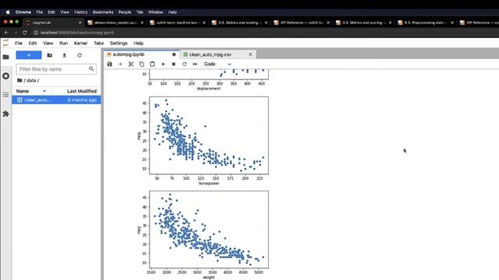Open the Chrome app menu
Image resolution: width=499 pixels, height=280 pixels.
[23, 12]
